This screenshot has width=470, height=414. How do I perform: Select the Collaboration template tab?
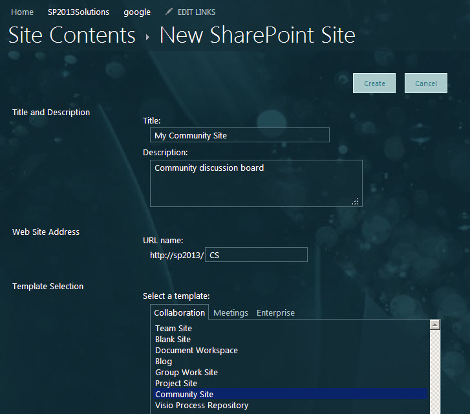(179, 312)
